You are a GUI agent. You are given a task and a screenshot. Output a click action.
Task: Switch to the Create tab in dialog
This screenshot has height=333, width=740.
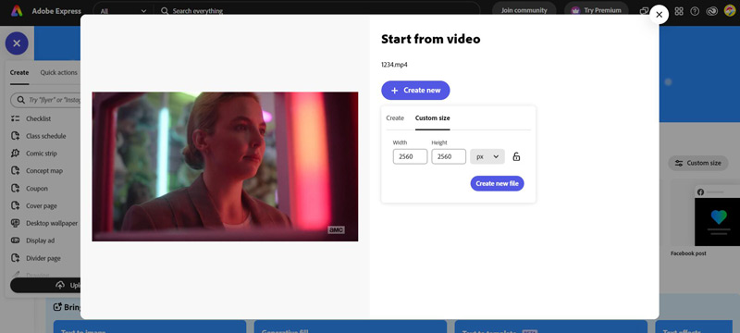click(x=395, y=117)
